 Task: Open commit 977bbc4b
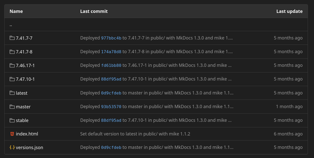112,38
